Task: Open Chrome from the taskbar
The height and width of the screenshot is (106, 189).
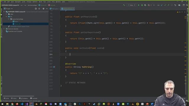Action: 12,104
